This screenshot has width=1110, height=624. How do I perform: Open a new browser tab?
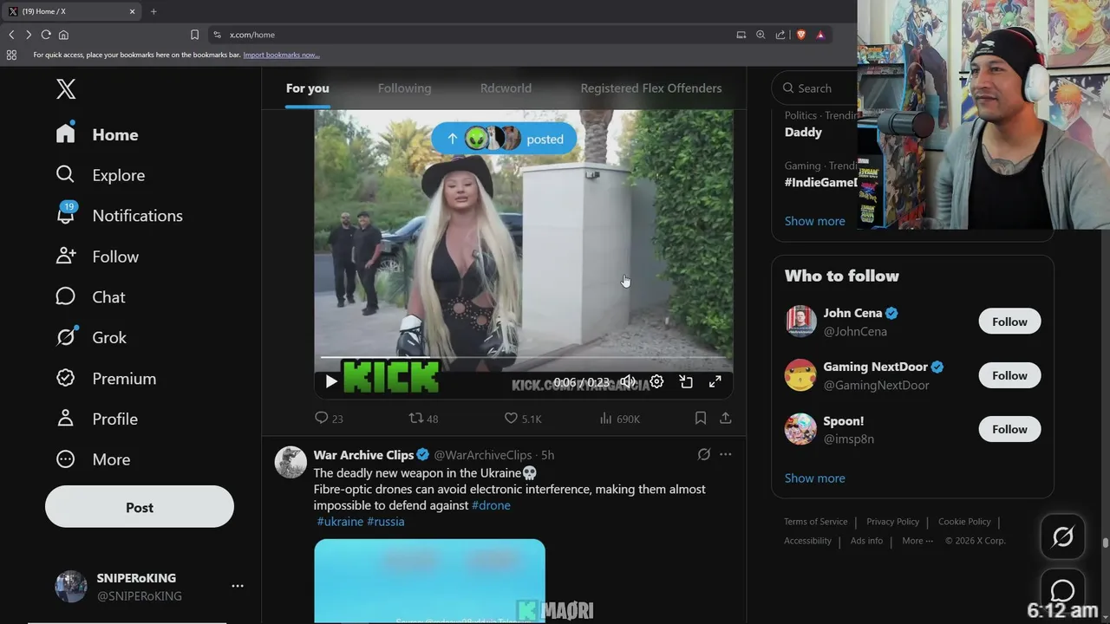coord(153,11)
